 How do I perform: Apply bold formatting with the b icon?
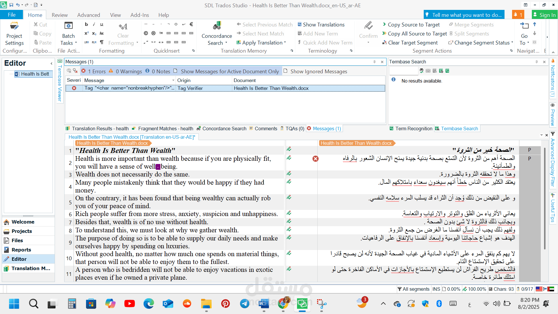pos(86,24)
